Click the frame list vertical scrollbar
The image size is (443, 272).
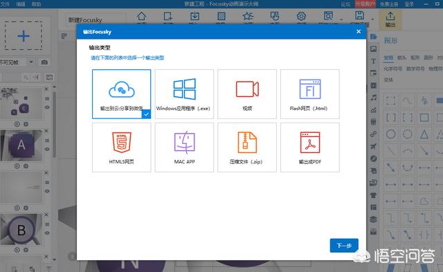click(54, 125)
